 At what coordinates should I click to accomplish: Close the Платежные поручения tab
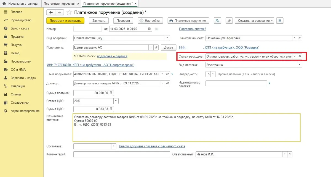(78, 4)
